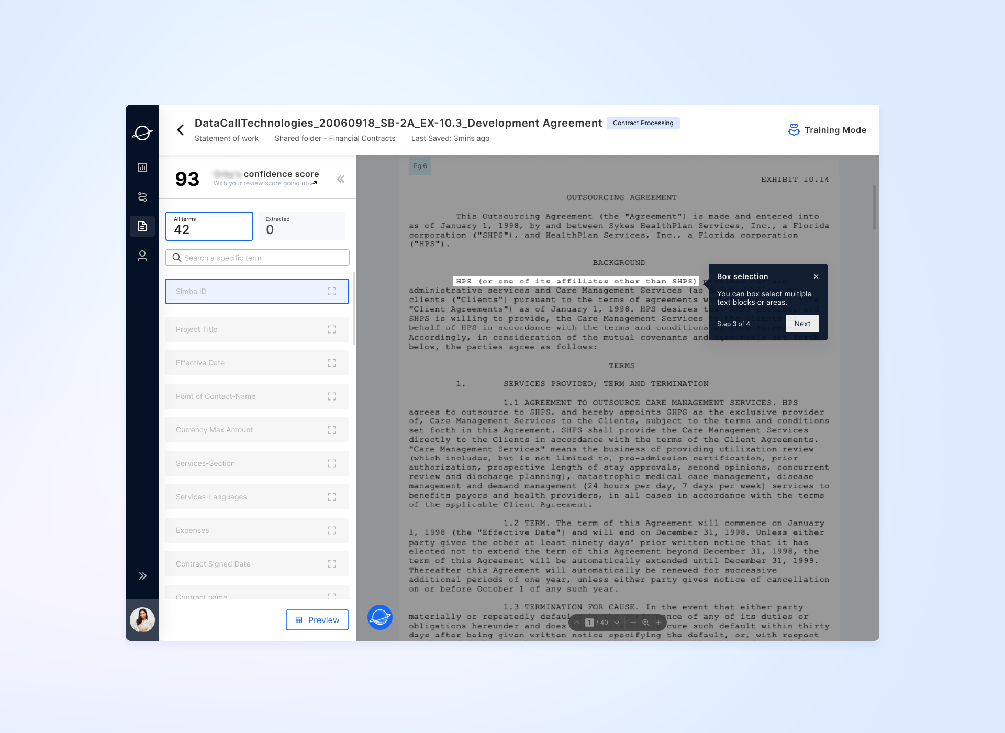Click the planet logo in the sidebar

click(x=142, y=133)
